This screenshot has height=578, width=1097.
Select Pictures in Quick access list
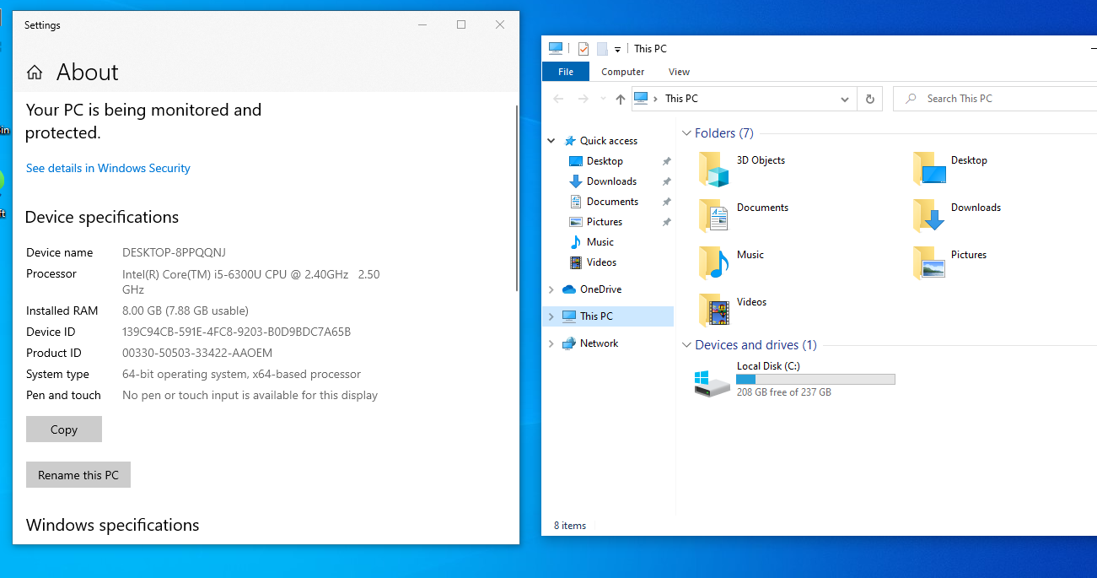[605, 222]
